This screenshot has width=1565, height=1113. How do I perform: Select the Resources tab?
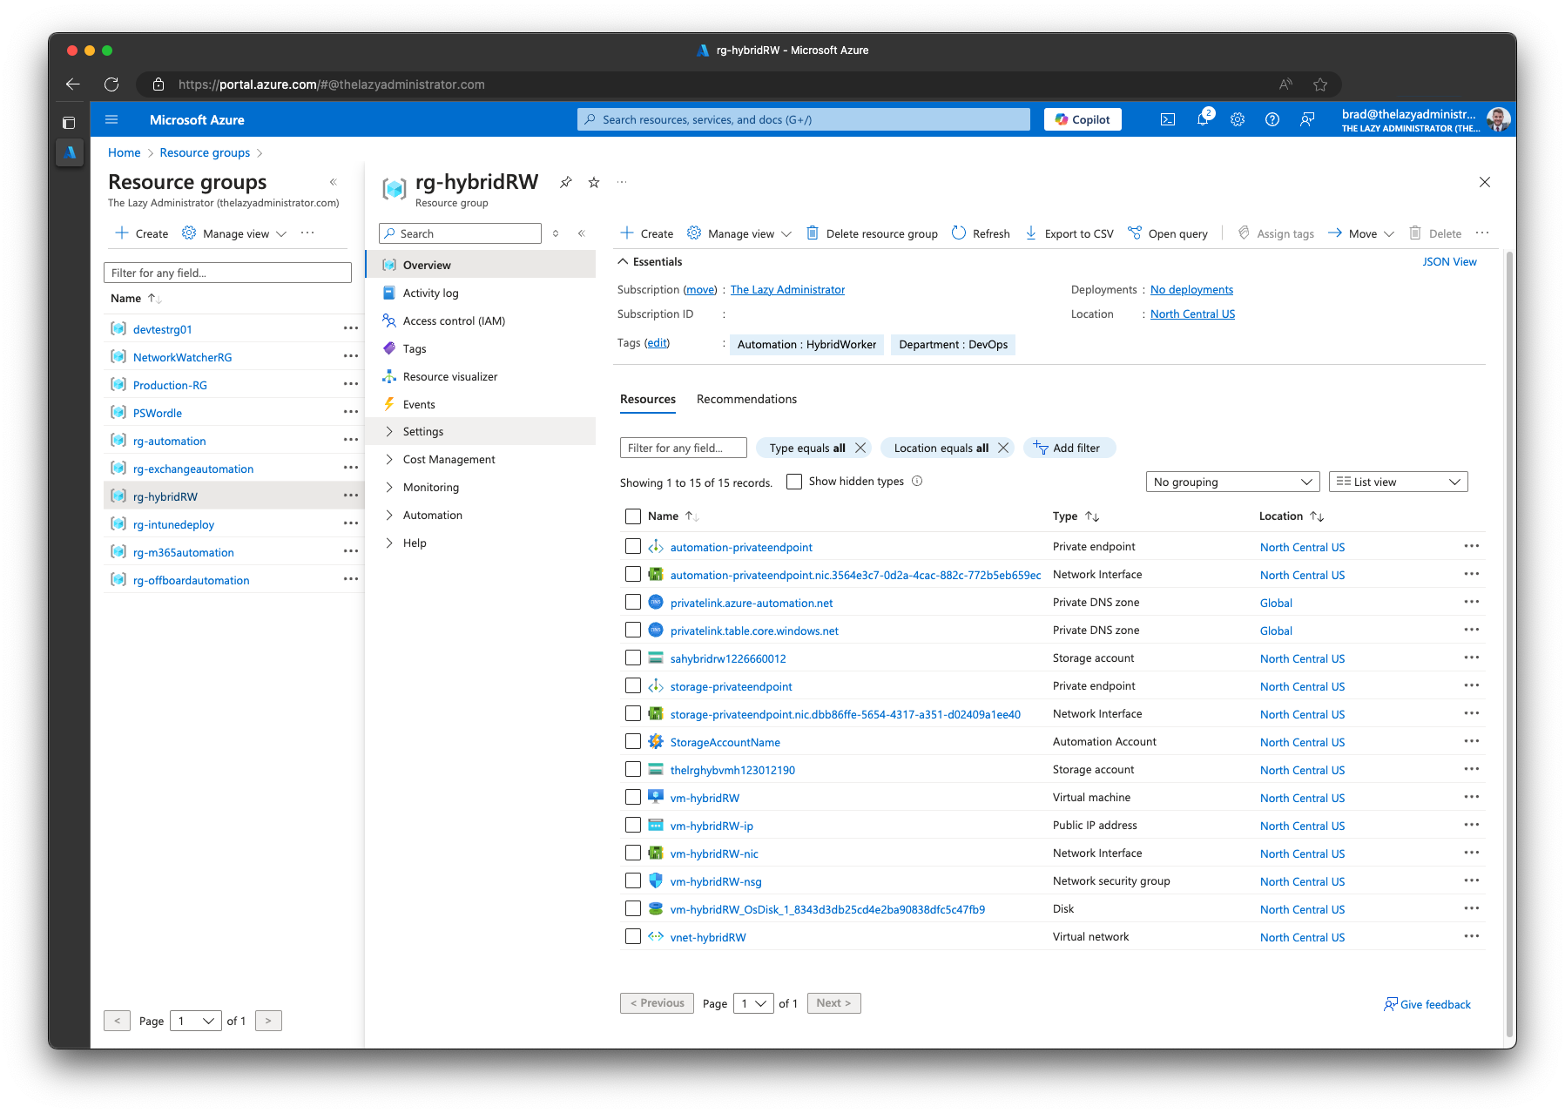tap(648, 399)
